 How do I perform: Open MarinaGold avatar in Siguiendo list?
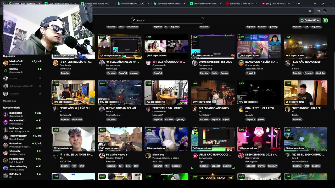[5, 63]
